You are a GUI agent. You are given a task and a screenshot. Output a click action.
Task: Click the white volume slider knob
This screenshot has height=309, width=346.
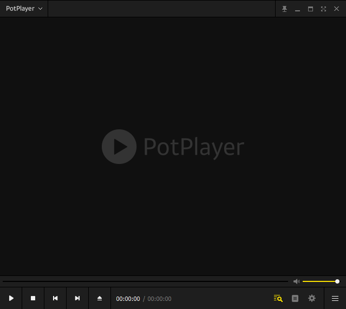click(x=337, y=281)
